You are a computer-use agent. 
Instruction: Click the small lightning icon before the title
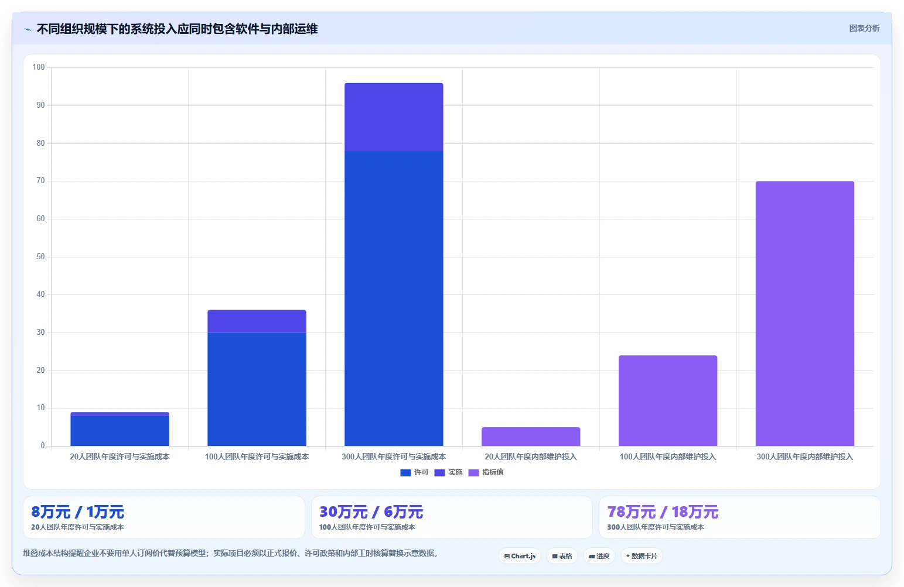(x=28, y=29)
